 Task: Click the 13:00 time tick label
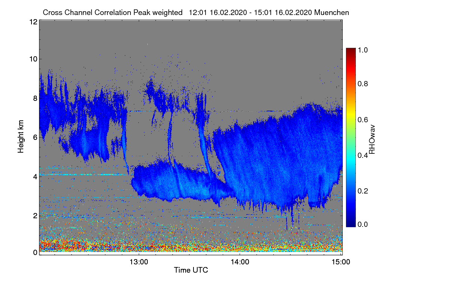[x=139, y=262]
